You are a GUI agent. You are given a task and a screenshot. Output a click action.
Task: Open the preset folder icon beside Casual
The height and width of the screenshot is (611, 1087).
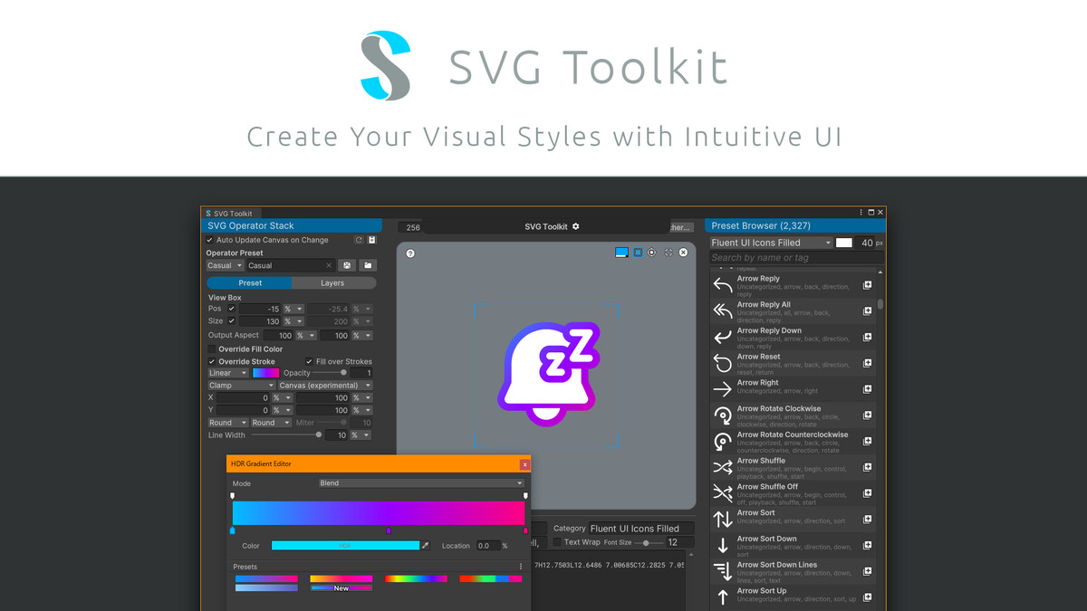coord(368,265)
